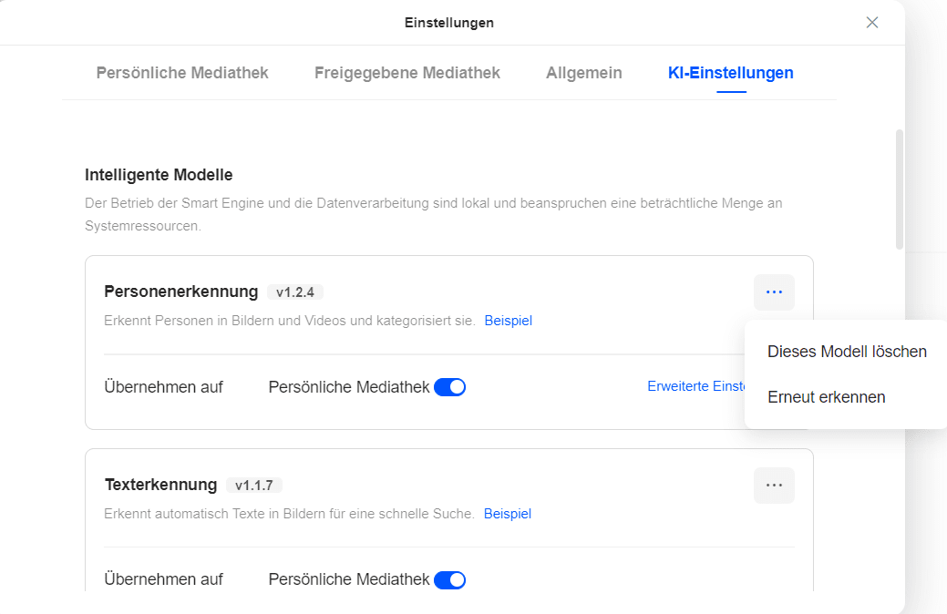The width and height of the screenshot is (947, 614).
Task: Switch to the Persönliche Mediathek tab
Action: pos(181,73)
